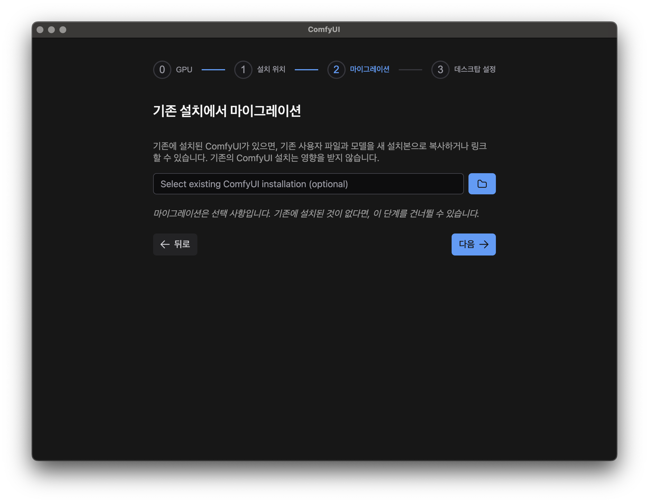Click step 3 circle for desktop settings
The height and width of the screenshot is (503, 649).
coord(440,69)
